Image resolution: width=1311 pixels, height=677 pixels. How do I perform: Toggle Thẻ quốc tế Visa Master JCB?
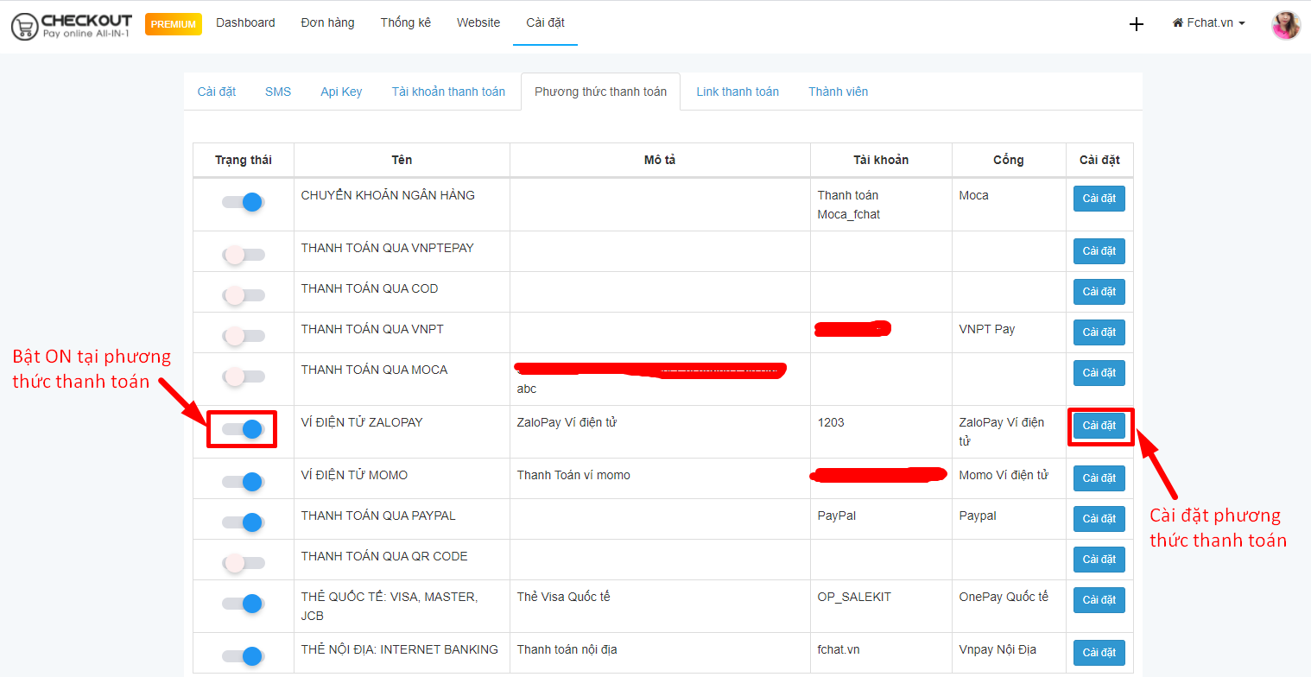pos(244,604)
